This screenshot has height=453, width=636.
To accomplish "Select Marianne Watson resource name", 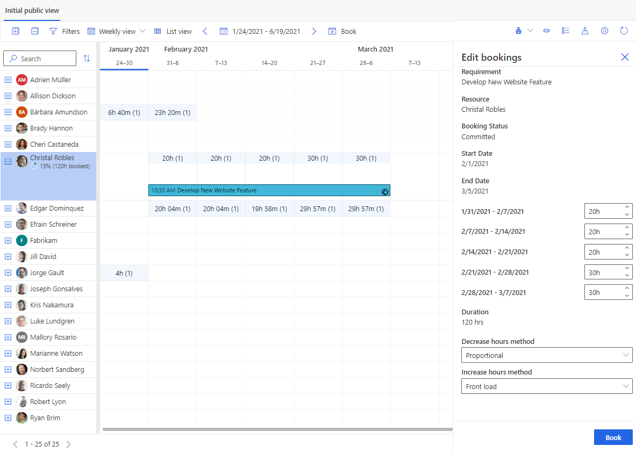I will pyautogui.click(x=56, y=353).
